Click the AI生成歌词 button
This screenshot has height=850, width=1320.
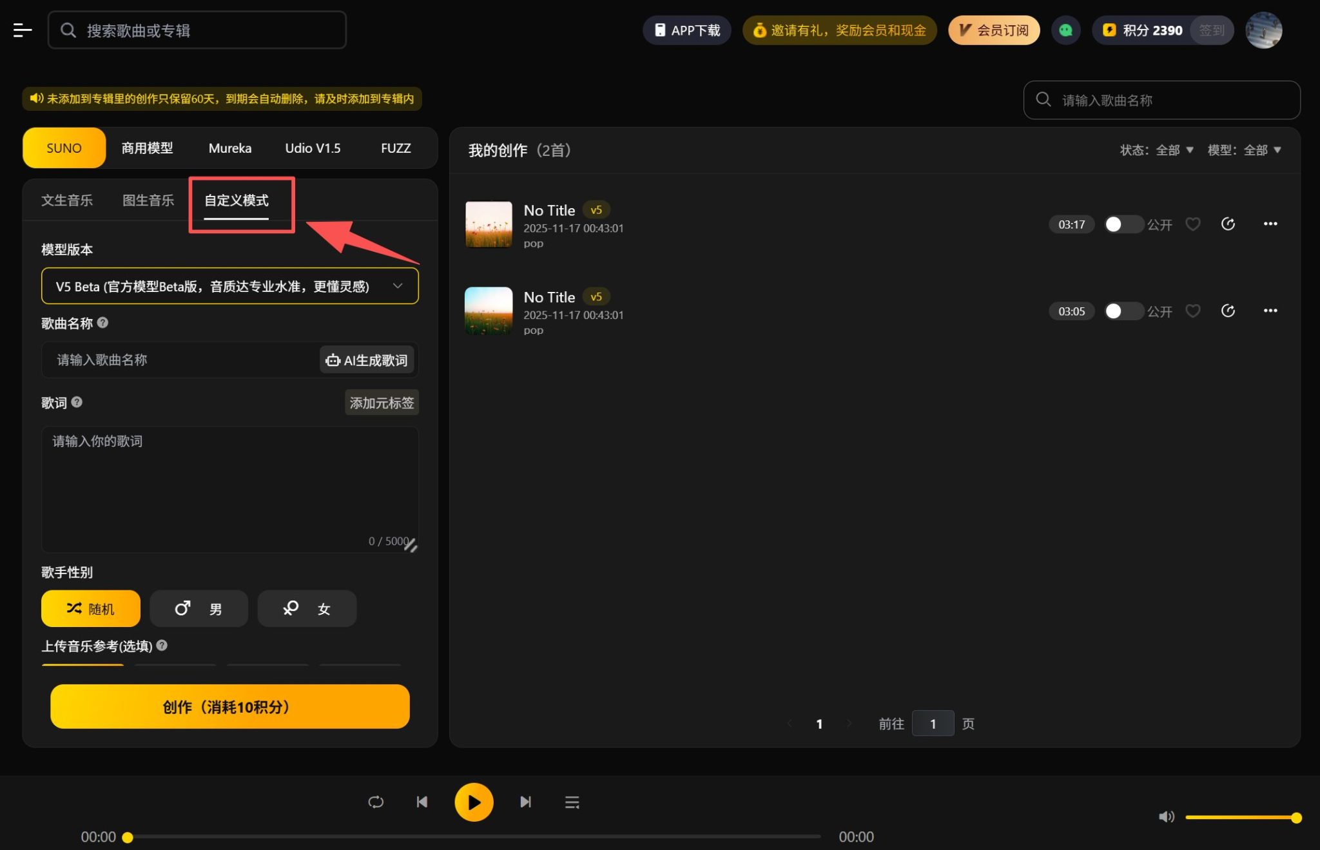[x=367, y=360]
